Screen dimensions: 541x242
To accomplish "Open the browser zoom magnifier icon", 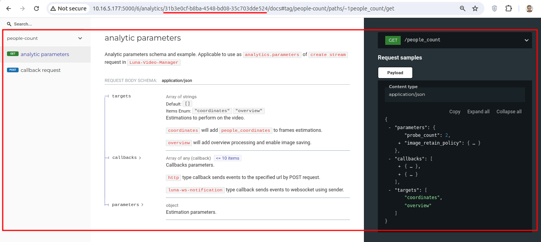I will 462,9.
